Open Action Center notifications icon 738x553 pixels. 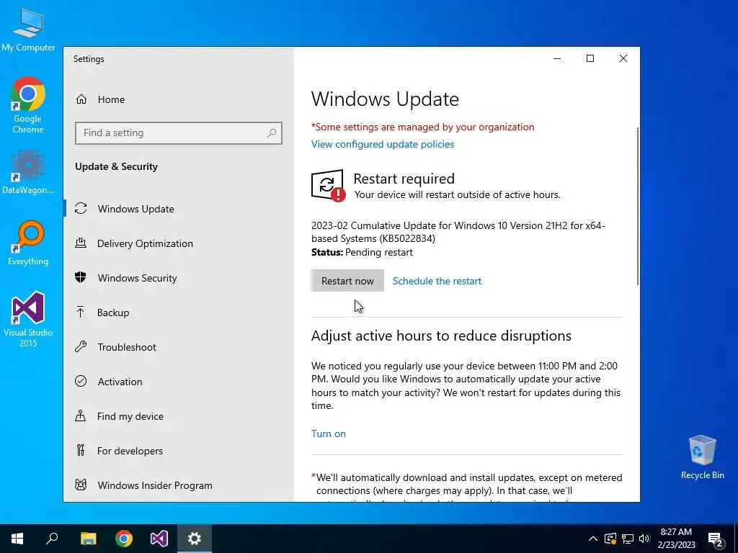716,539
